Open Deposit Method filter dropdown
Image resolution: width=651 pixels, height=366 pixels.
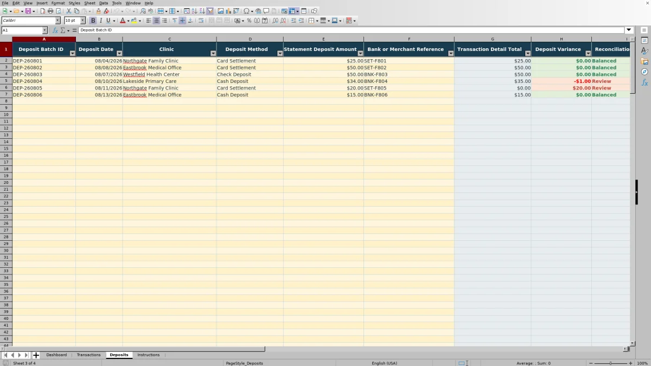(x=280, y=53)
